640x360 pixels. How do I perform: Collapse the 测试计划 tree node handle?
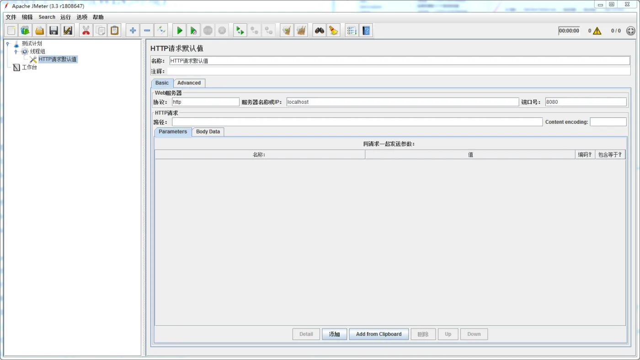click(7, 44)
